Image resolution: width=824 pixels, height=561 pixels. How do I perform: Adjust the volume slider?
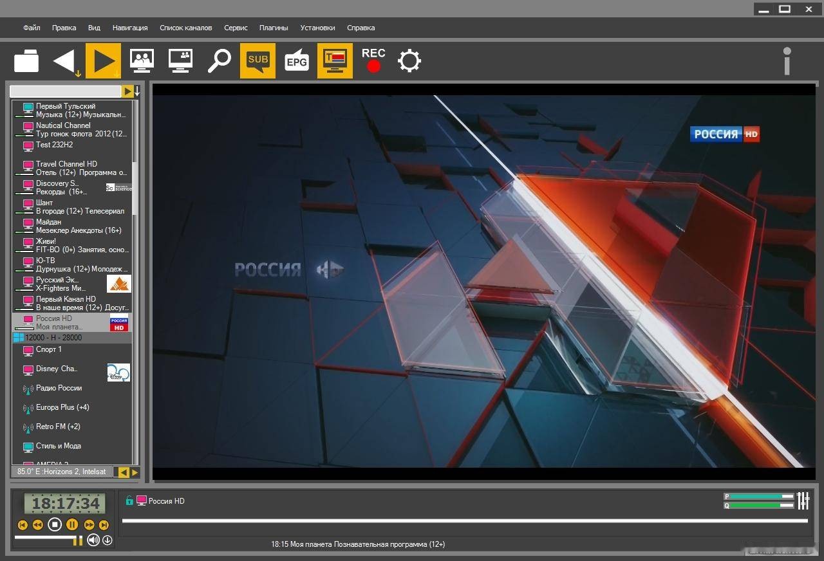[49, 539]
